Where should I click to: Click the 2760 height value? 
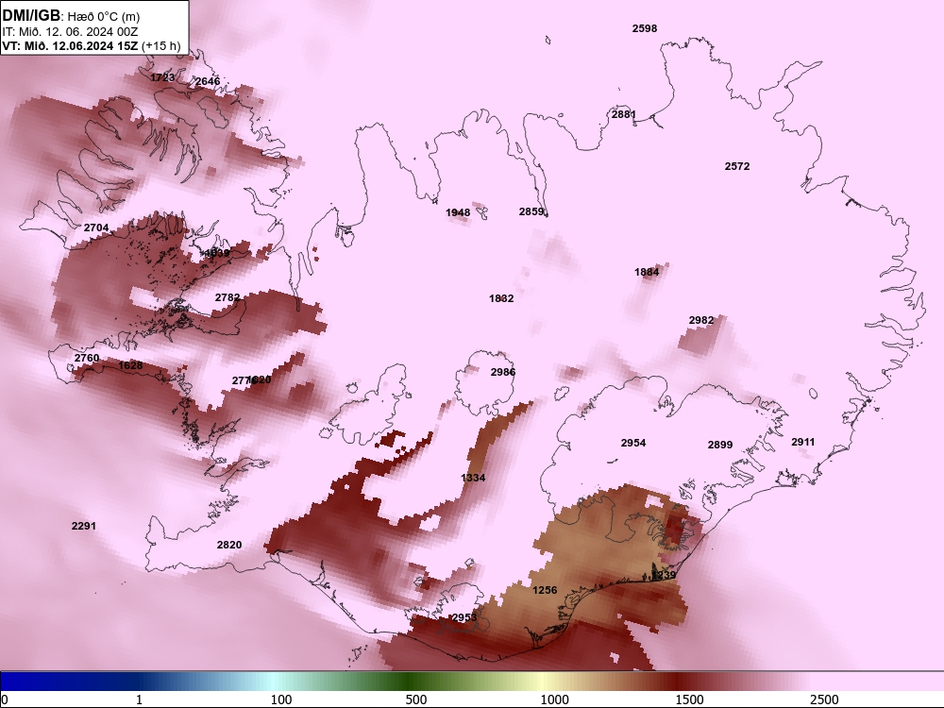point(87,358)
